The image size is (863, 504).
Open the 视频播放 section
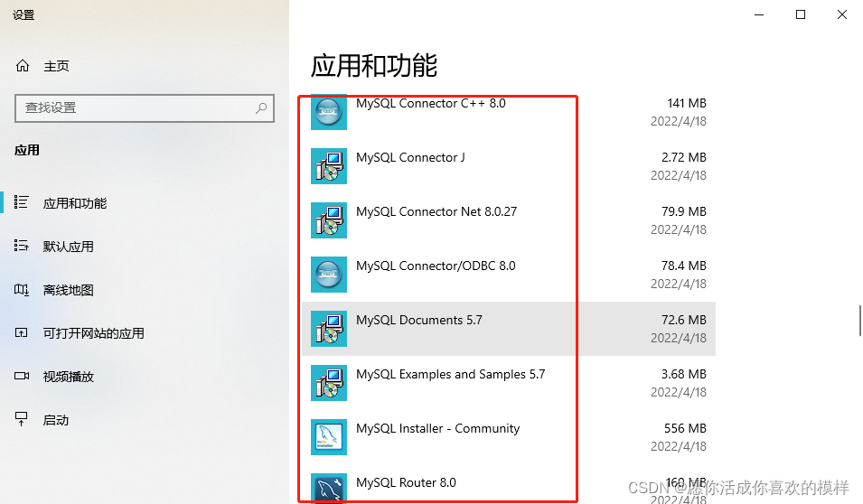(x=69, y=377)
